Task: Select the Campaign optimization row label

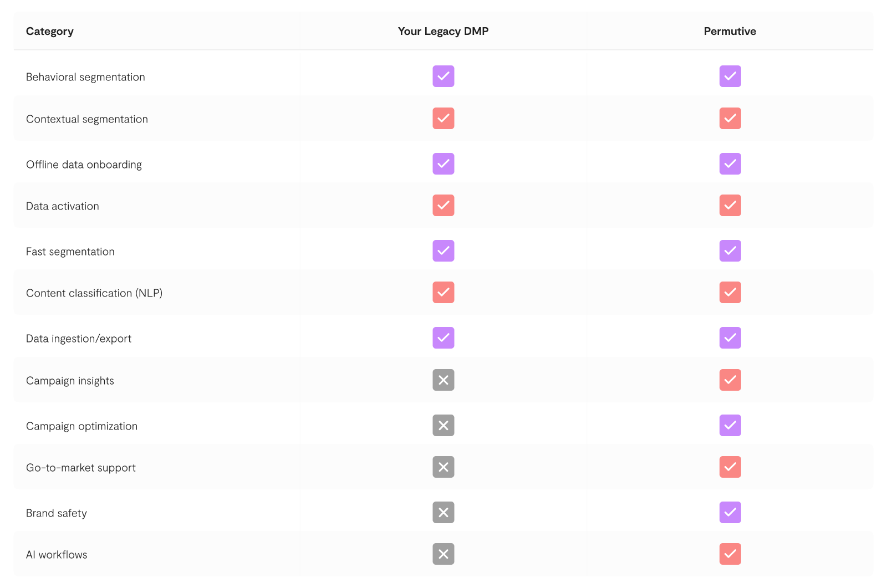Action: 81,426
